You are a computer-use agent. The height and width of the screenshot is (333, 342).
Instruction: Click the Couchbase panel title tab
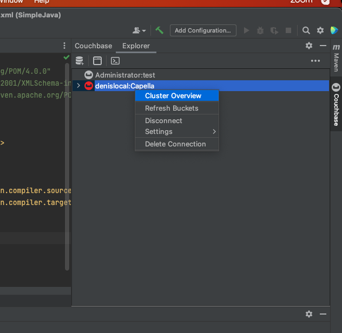point(94,46)
